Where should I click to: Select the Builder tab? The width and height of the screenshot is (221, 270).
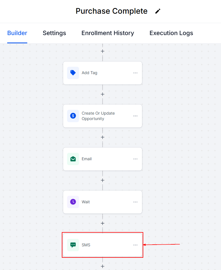coord(17,33)
